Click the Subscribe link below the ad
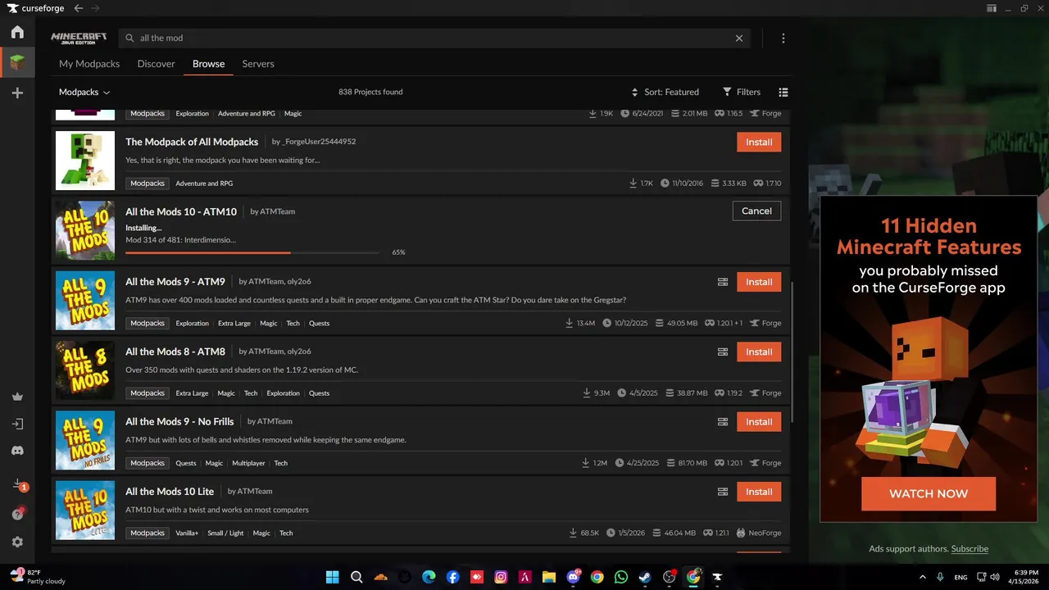 (x=970, y=549)
